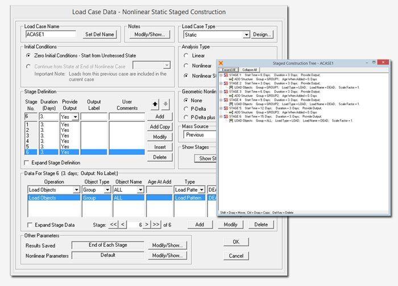This screenshot has height=286, width=398.
Task: Open Results Saved Modify/Show button
Action: [167, 246]
